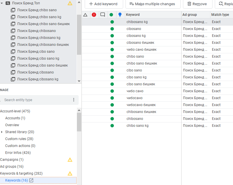Expand the Shared library (20) node

[2, 132]
